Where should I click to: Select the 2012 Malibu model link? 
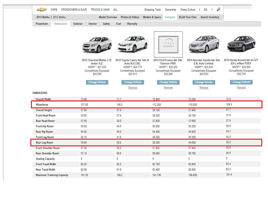pos(59,17)
